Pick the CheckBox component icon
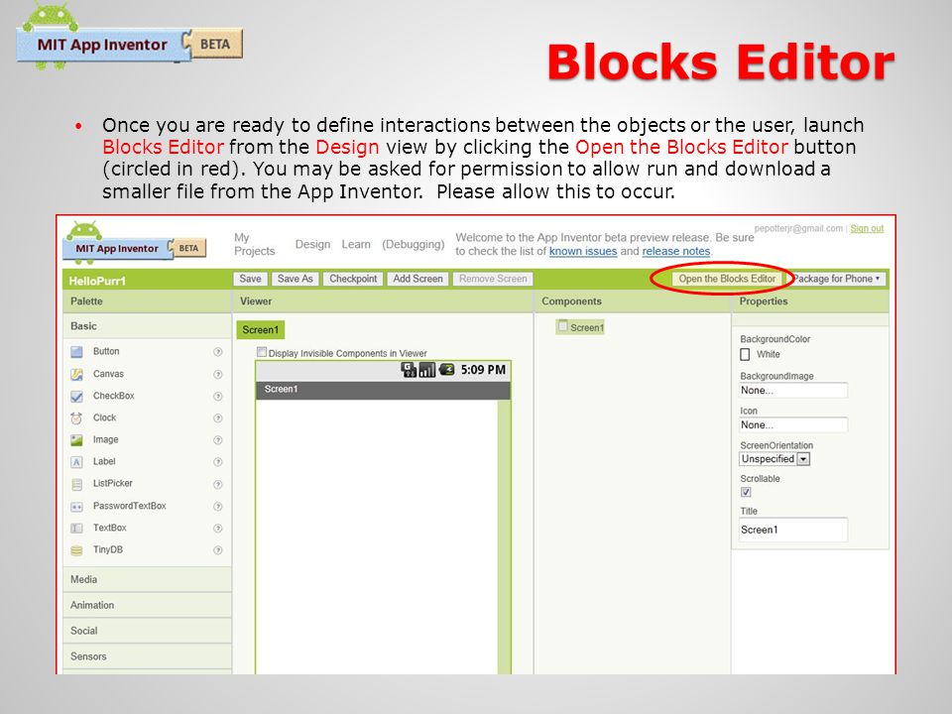Image resolution: width=952 pixels, height=714 pixels. (76, 397)
